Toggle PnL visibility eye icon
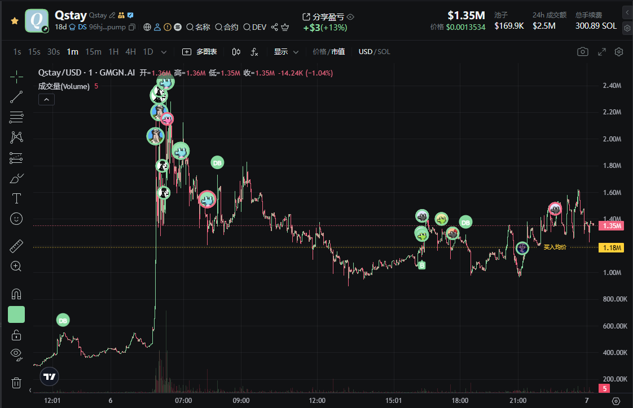 (350, 17)
